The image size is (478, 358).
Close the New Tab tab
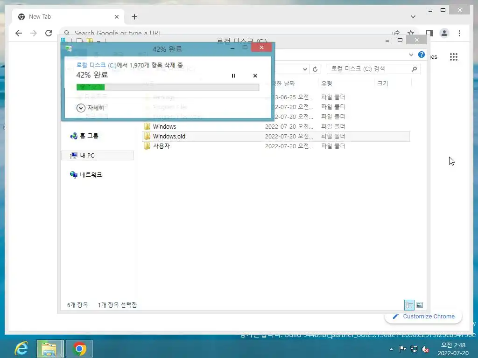116,17
